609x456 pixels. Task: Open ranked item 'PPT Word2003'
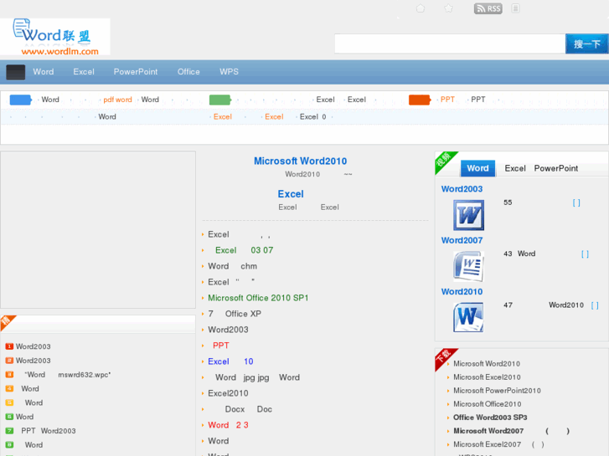pos(49,431)
